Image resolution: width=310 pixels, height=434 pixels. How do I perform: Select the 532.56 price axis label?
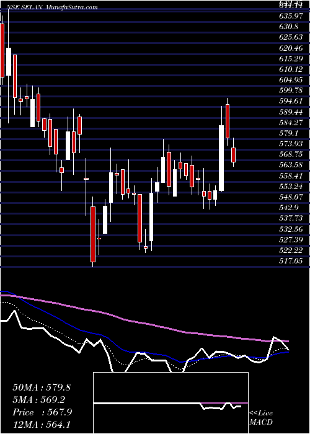pos(291,229)
